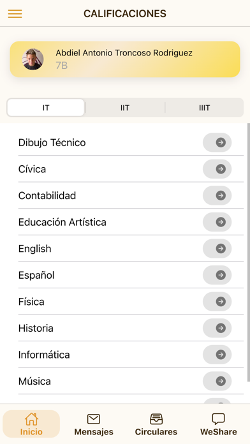Open the Música subject row
The image size is (250, 444).
(x=131, y=381)
